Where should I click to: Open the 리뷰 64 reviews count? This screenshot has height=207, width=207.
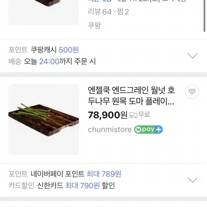pyautogui.click(x=100, y=12)
